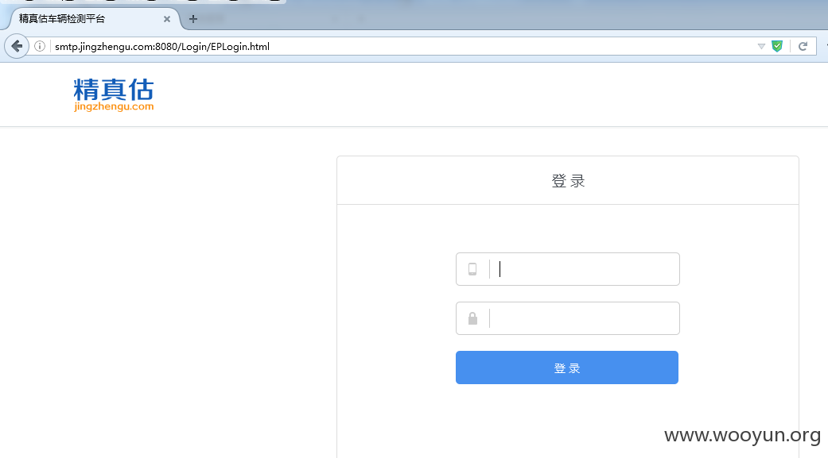Open the site information icon in address bar
828x458 pixels.
pos(40,46)
